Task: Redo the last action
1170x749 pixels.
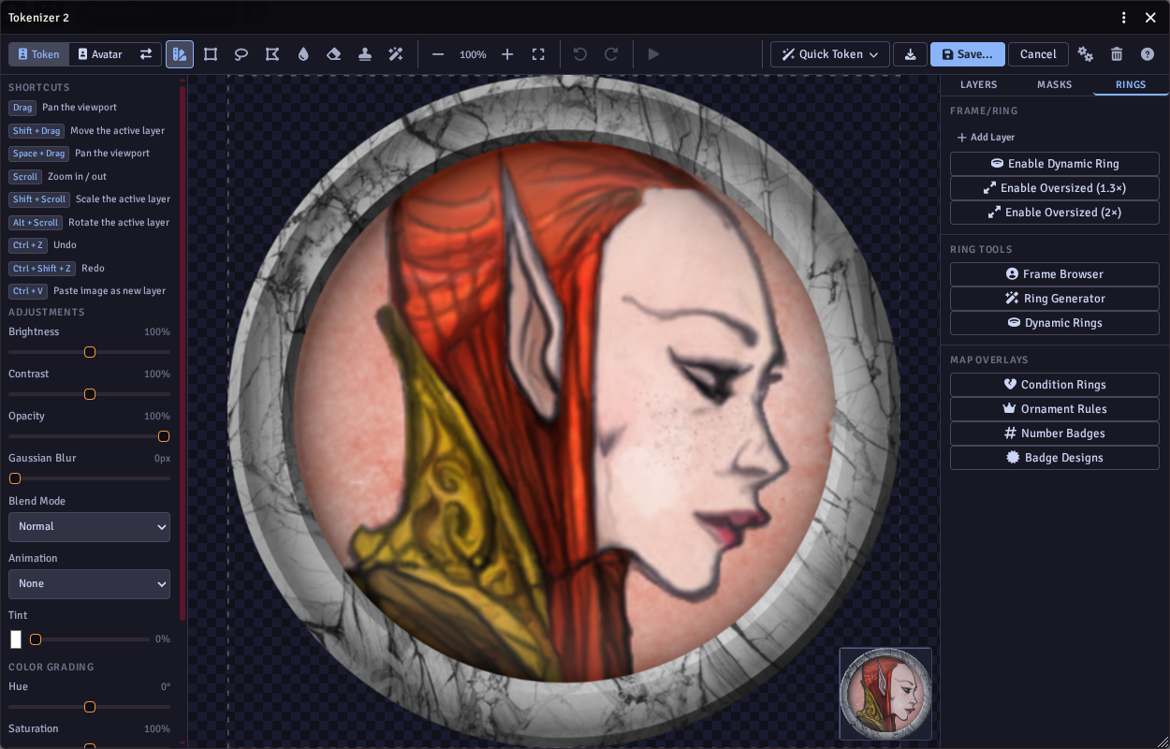Action: coord(611,54)
